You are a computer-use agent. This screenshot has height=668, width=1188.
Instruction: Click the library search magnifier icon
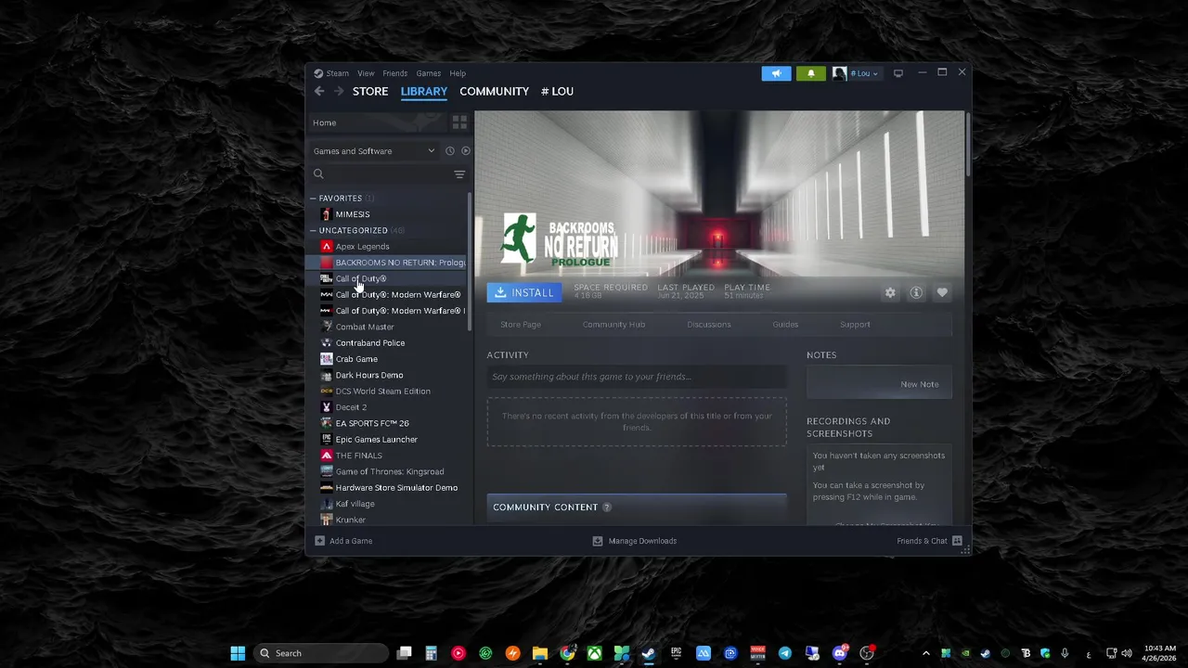(x=318, y=174)
